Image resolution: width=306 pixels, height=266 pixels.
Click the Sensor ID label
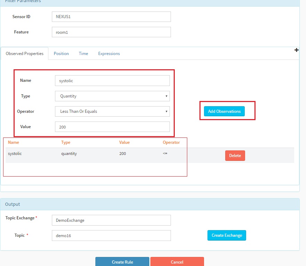(x=21, y=17)
